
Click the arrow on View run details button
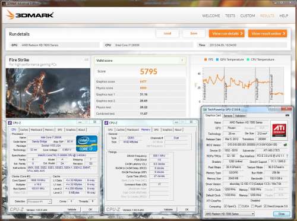coord(241,34)
